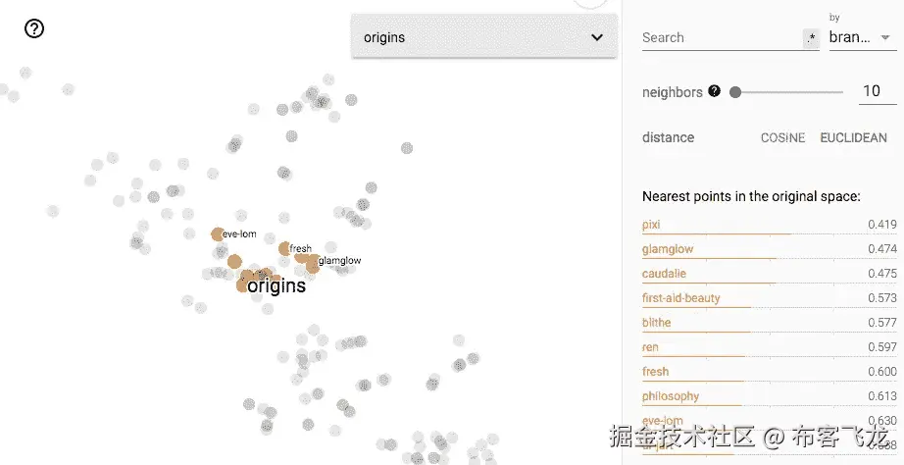Select glamglow in nearest points list
This screenshot has width=904, height=465.
(x=668, y=249)
